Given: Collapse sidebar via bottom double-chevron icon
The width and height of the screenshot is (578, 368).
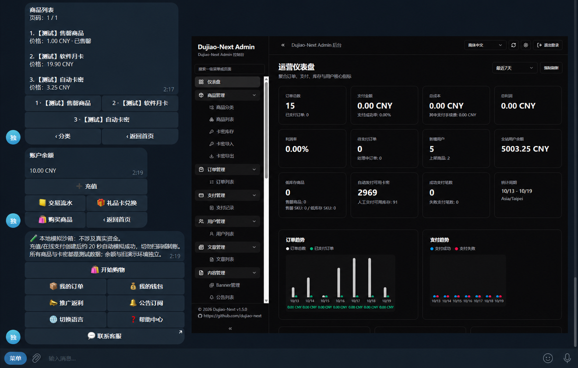Looking at the screenshot, I should tap(230, 328).
